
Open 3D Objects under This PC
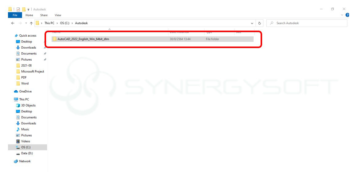click(28, 106)
